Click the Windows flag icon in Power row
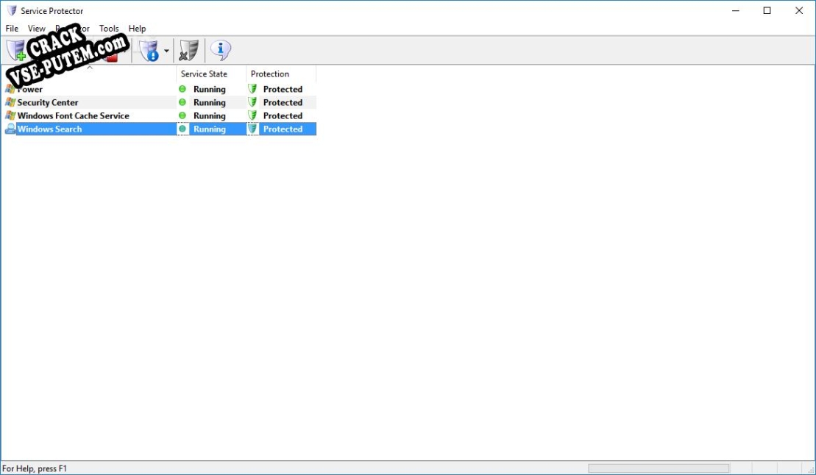This screenshot has width=816, height=475. click(10, 89)
